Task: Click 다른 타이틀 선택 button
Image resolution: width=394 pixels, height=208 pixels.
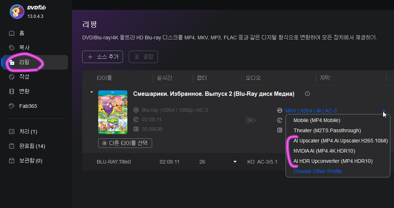Action: (x=125, y=143)
